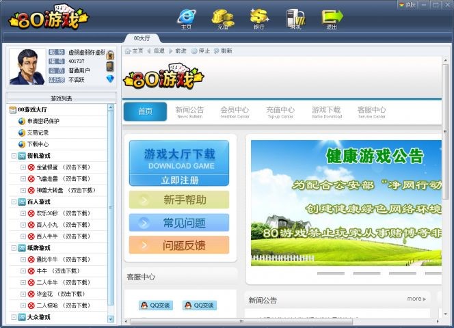
Task: Click the 健康游戏公告 banner image
Action: click(346, 203)
